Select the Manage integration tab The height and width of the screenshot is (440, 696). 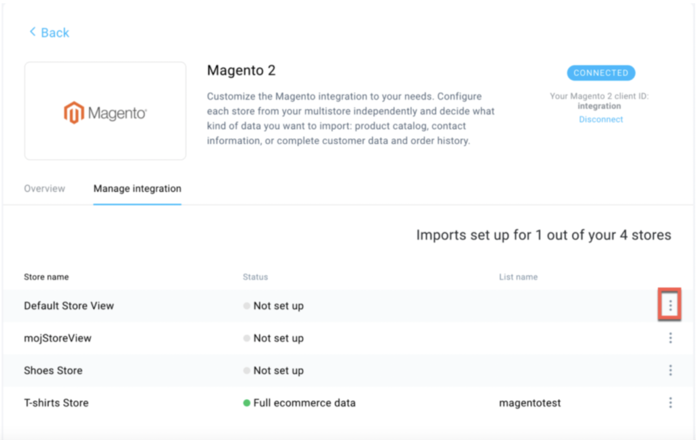(137, 189)
